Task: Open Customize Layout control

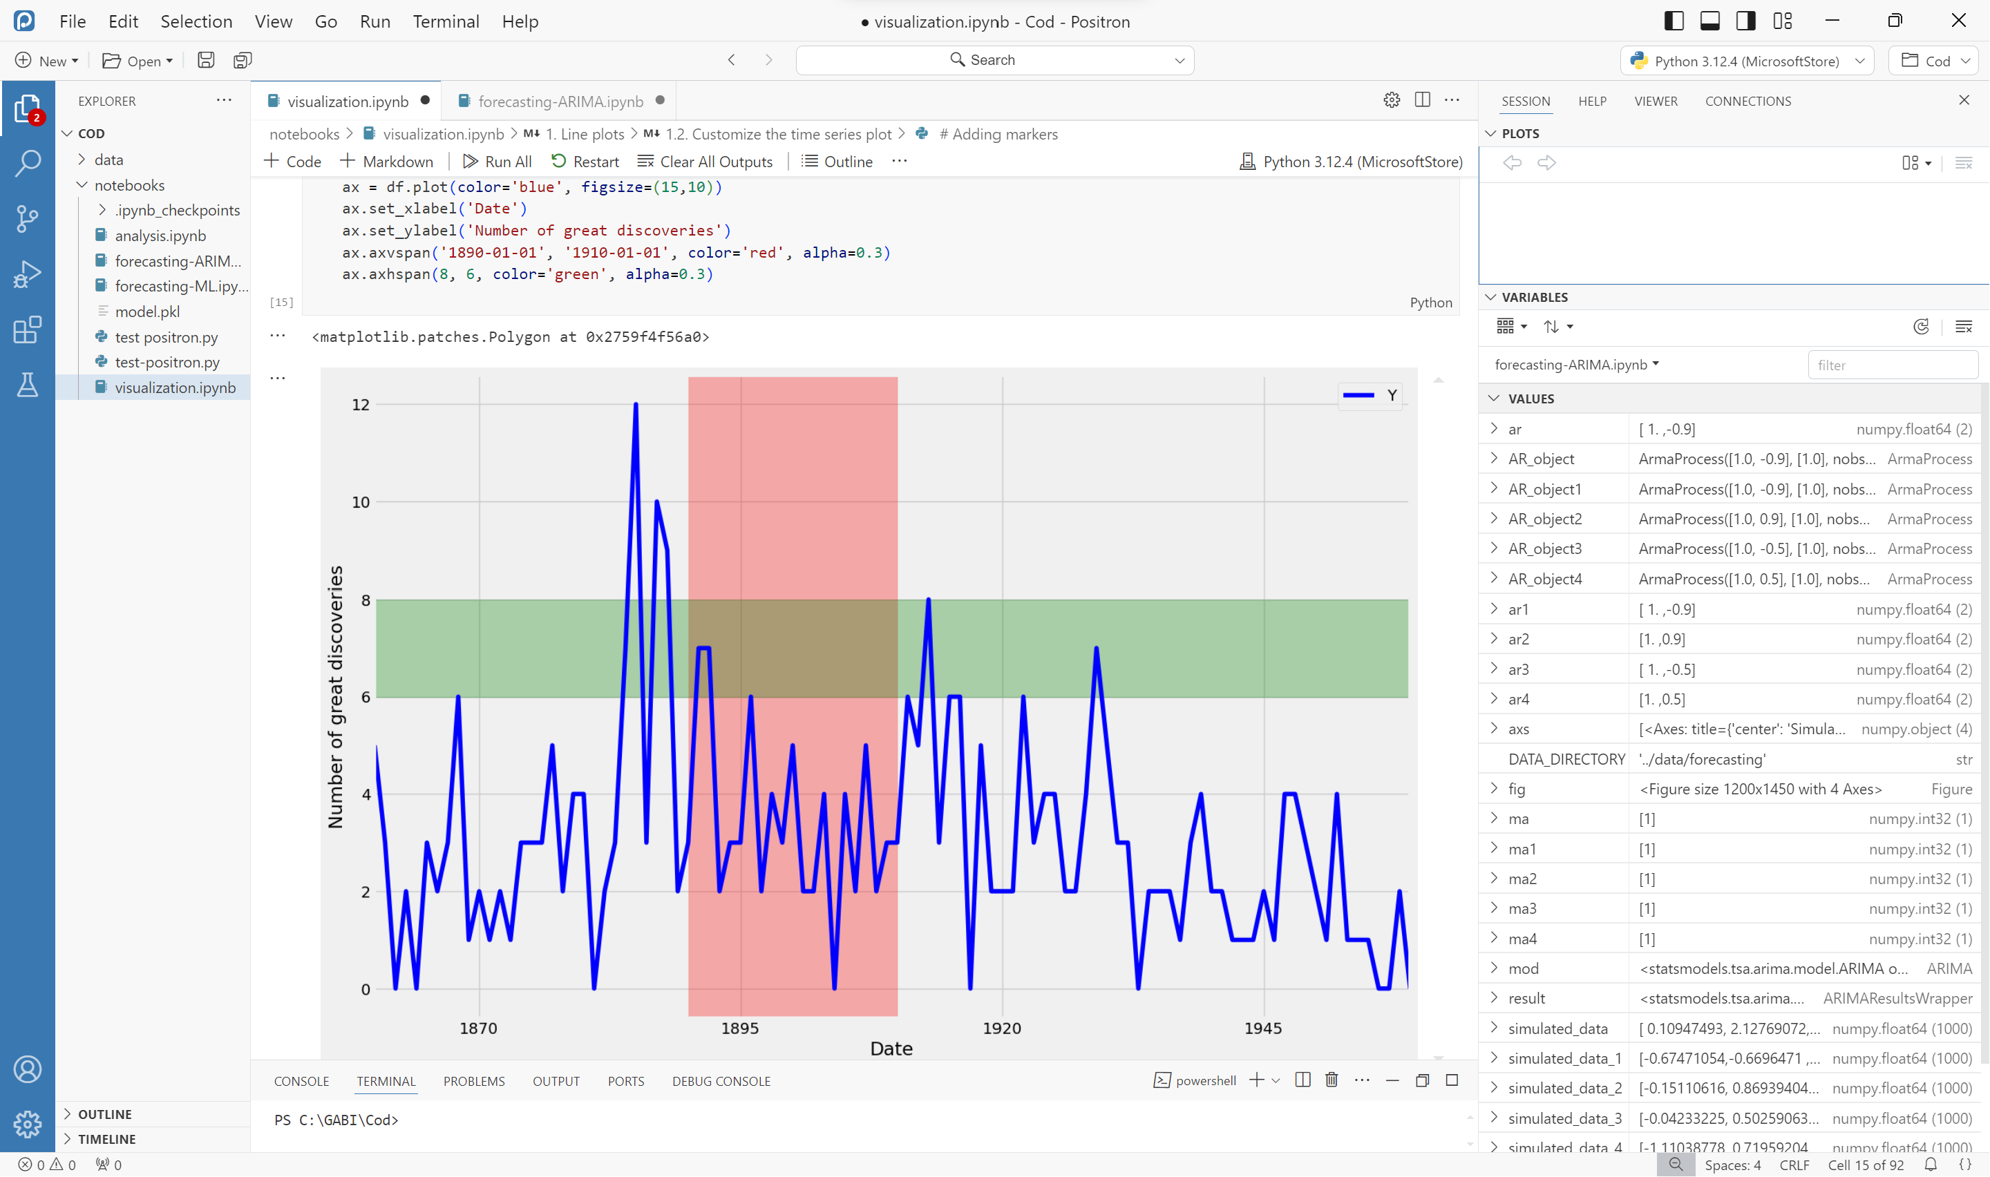Action: 1783,21
